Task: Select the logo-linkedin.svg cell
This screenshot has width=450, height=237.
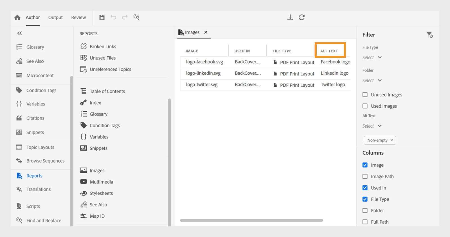Action: click(203, 73)
